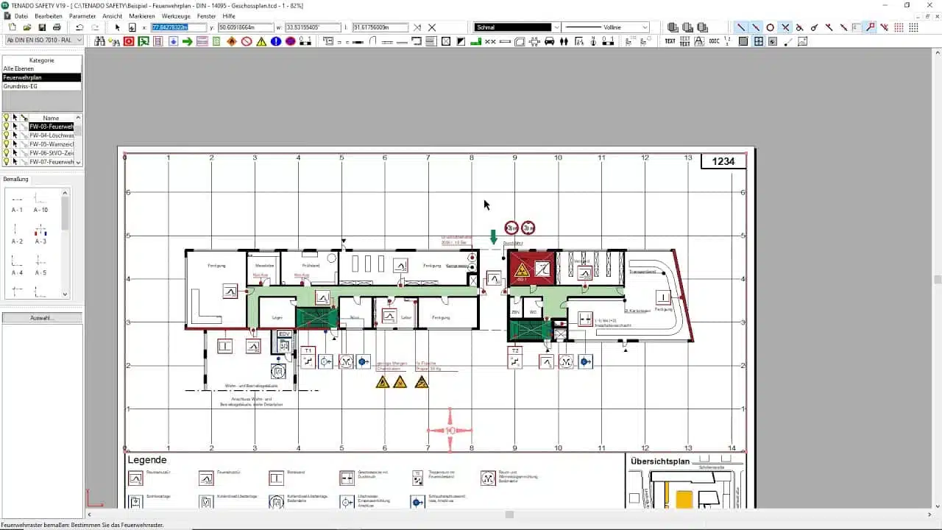This screenshot has height=530, width=942.
Task: Toggle visibility bulb of FW-07-Feuerwehr layer
Action: click(7, 162)
